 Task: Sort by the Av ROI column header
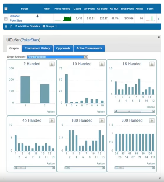point(114,9)
